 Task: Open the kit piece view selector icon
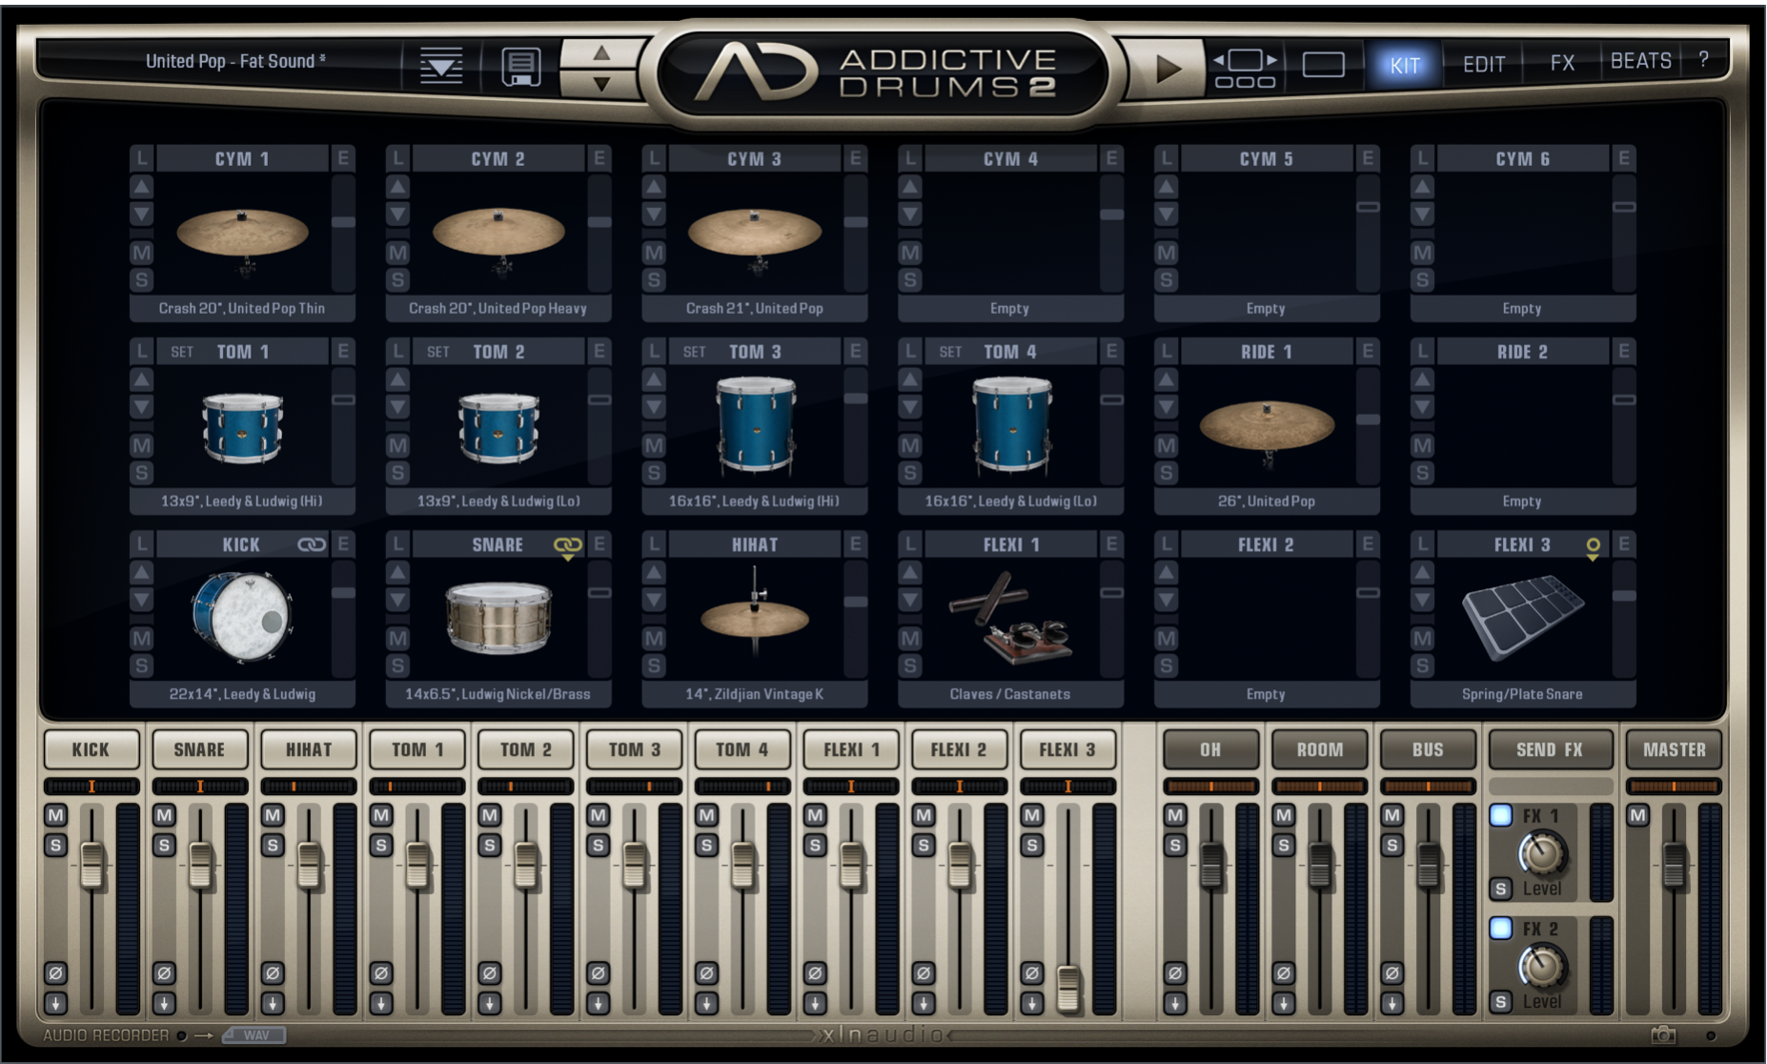1245,69
